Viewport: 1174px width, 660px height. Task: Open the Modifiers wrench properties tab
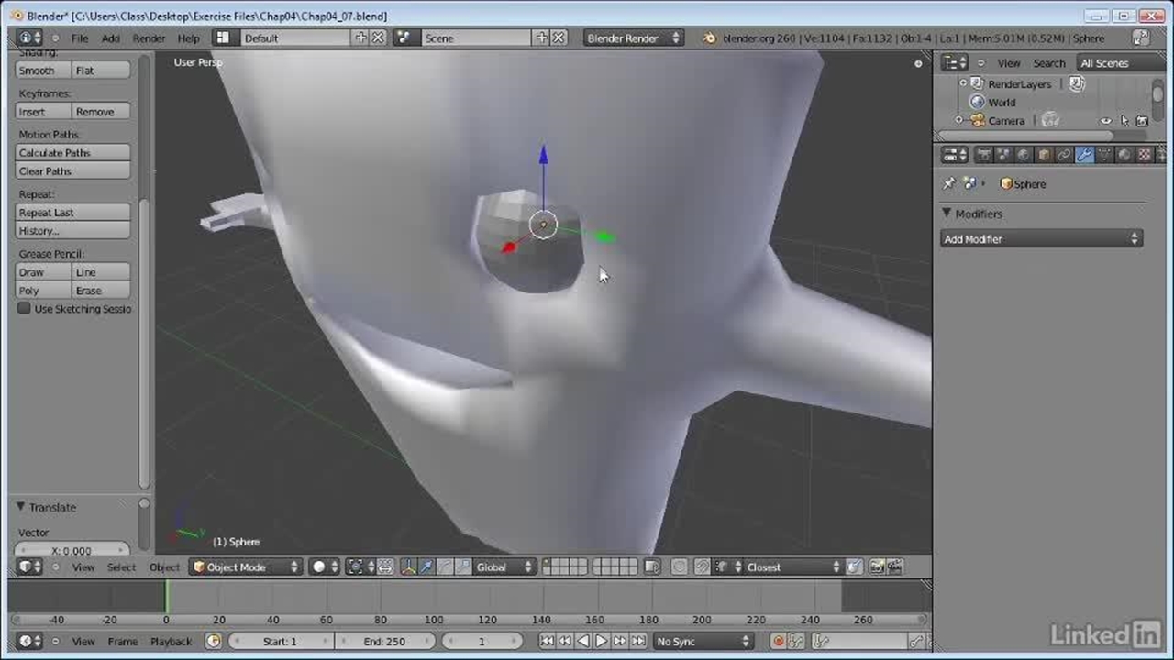pyautogui.click(x=1084, y=155)
